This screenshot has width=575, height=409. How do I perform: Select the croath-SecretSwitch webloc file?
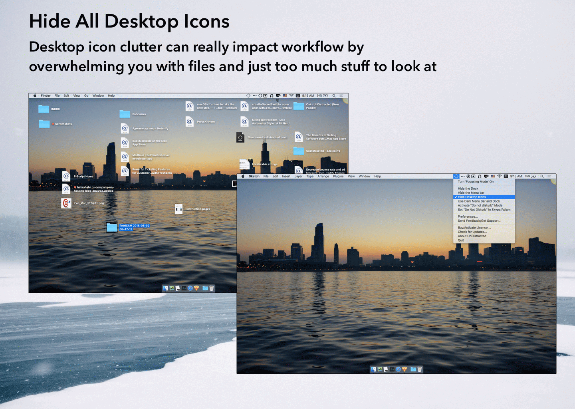[244, 106]
